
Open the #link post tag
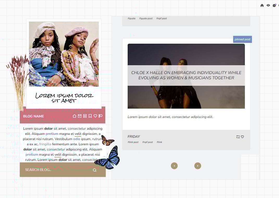133,142
